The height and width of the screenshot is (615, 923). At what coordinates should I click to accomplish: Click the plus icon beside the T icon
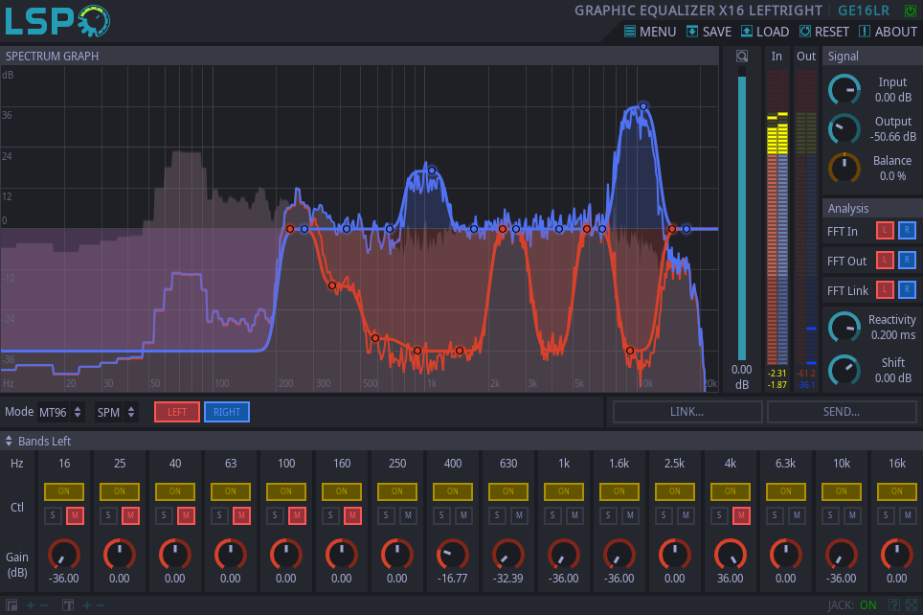pos(86,605)
